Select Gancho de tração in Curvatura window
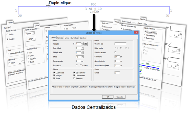Image resolution: width=188 pixels, height=114 pixels. (102, 26)
